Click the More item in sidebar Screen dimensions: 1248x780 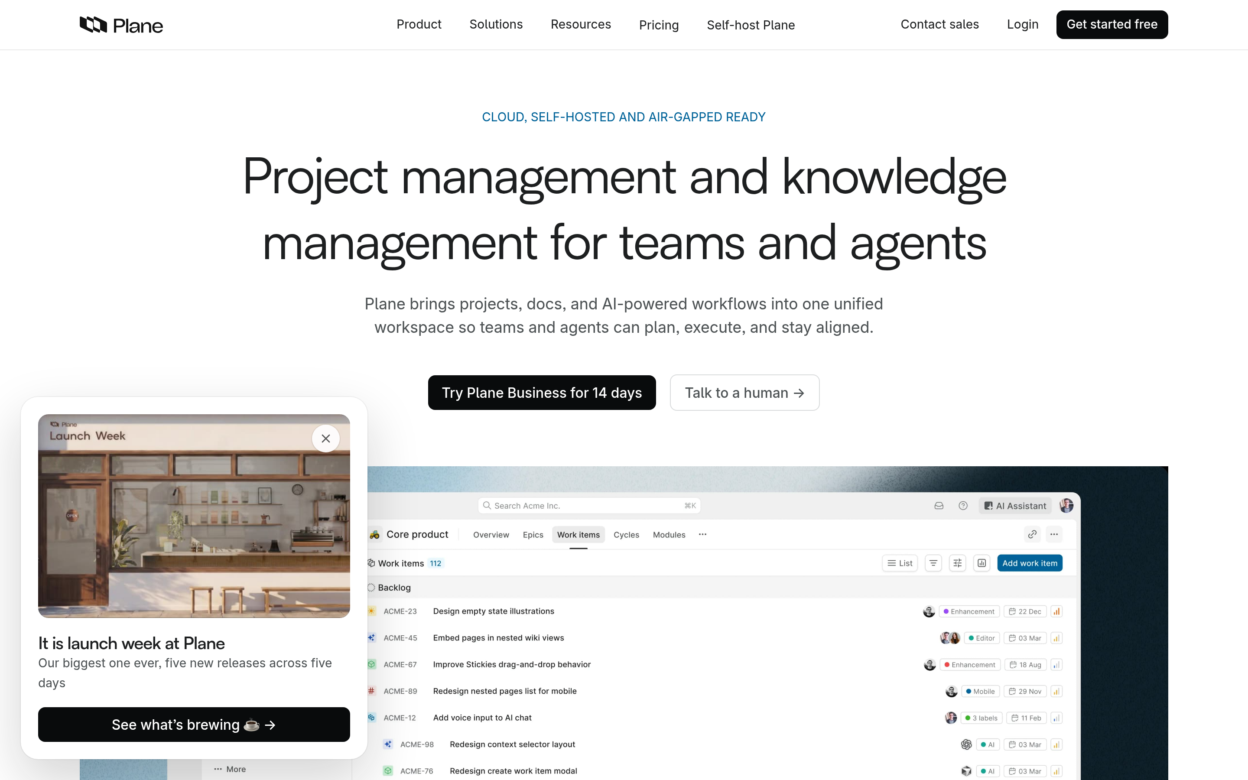click(230, 769)
